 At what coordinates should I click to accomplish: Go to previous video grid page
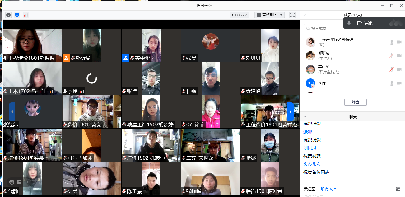pos(12,112)
